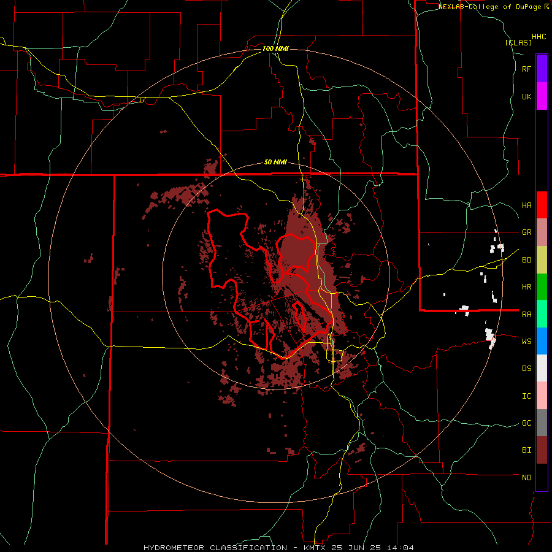Image resolution: width=552 pixels, height=552 pixels.
Task: Click the DS white legend swatch
Action: [542, 368]
